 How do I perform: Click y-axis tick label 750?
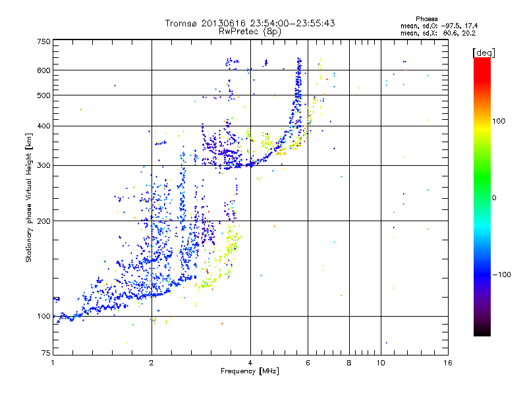[x=43, y=41]
